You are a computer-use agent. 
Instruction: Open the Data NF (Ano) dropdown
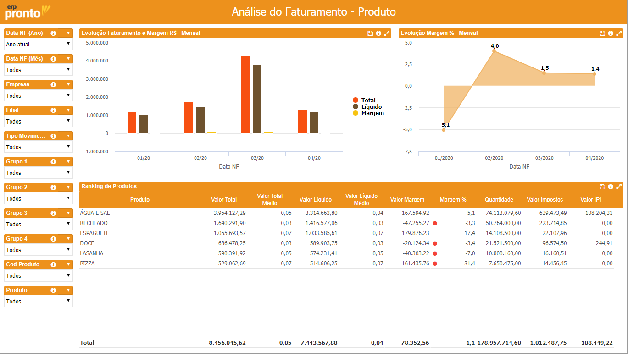coord(39,44)
